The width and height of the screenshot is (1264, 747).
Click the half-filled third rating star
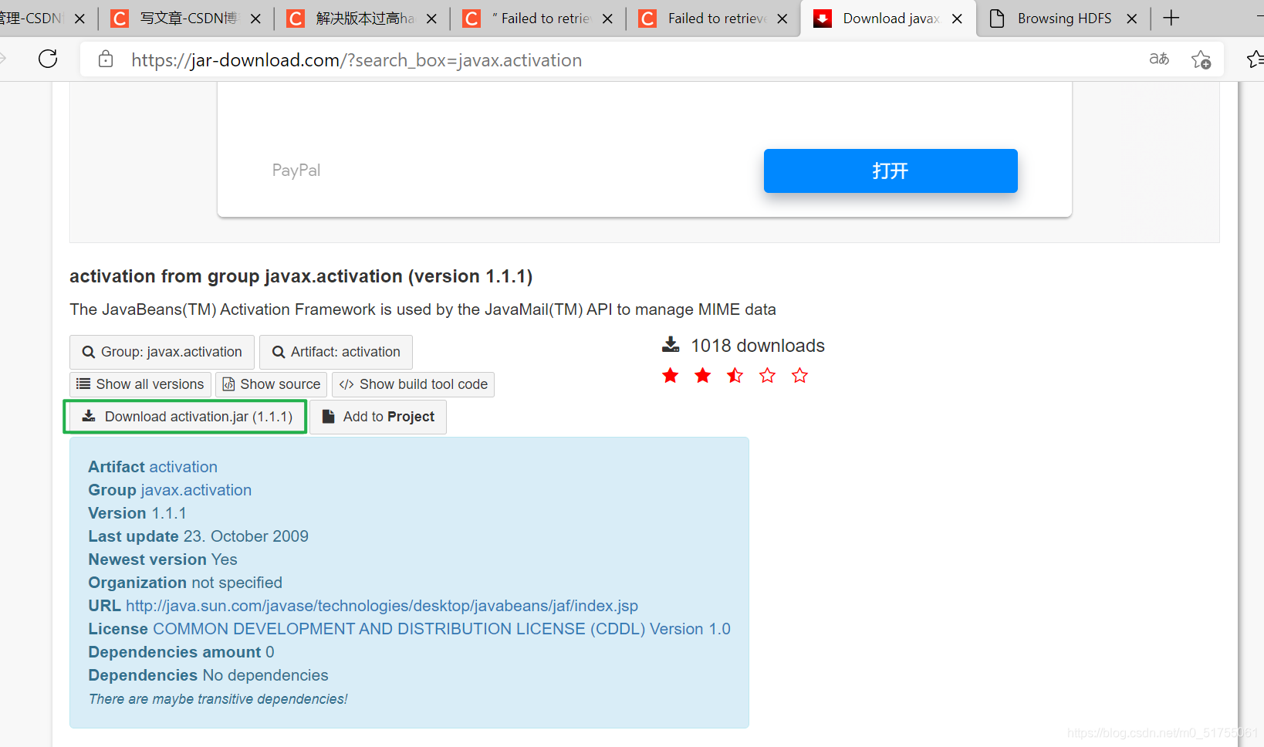[735, 375]
